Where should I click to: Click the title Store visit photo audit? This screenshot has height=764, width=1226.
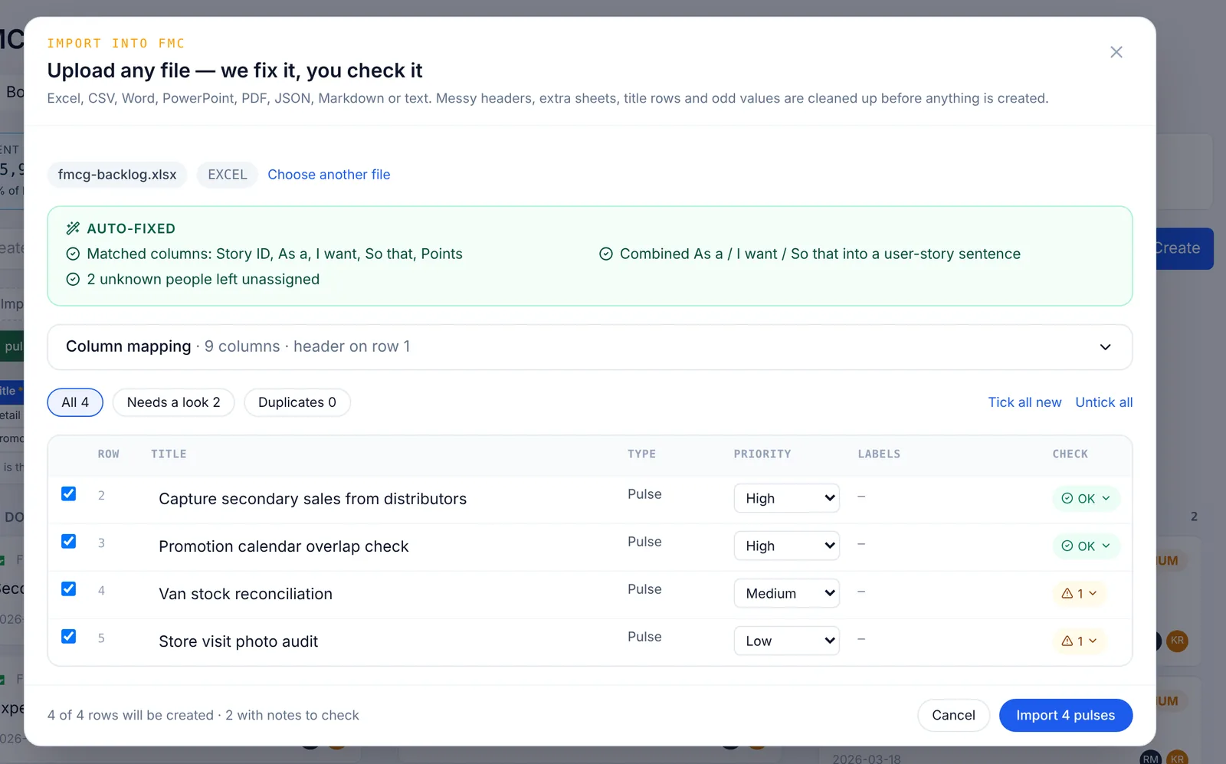pos(238,641)
